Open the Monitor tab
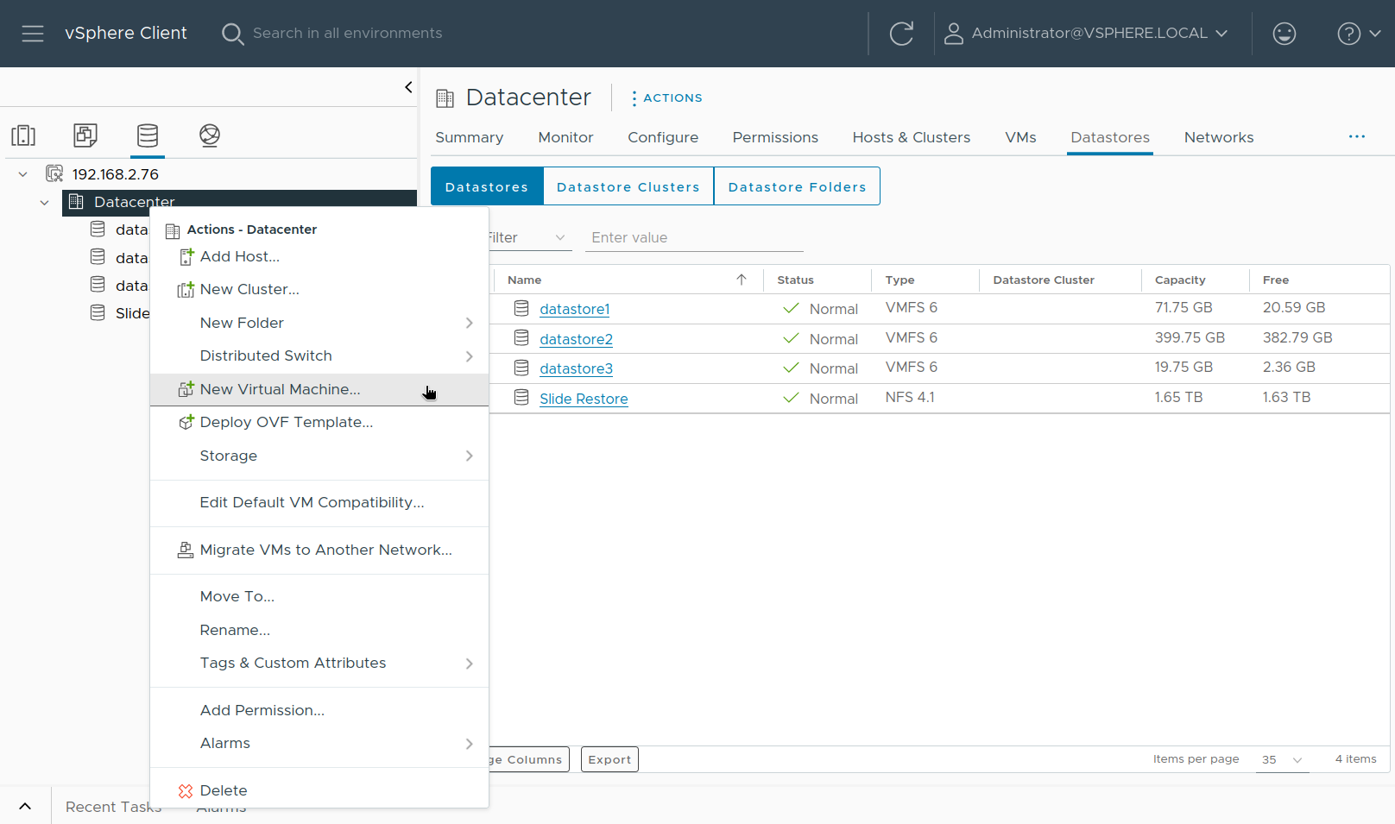Image resolution: width=1395 pixels, height=824 pixels. [565, 137]
